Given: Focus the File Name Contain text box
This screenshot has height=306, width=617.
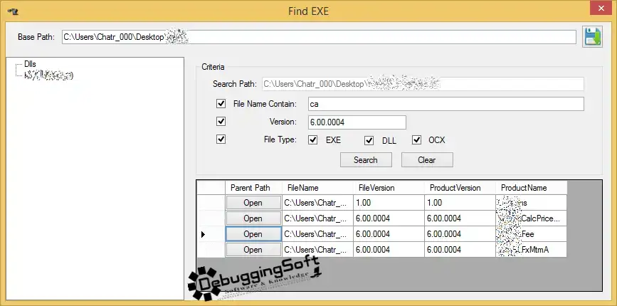Looking at the screenshot, I should [444, 105].
